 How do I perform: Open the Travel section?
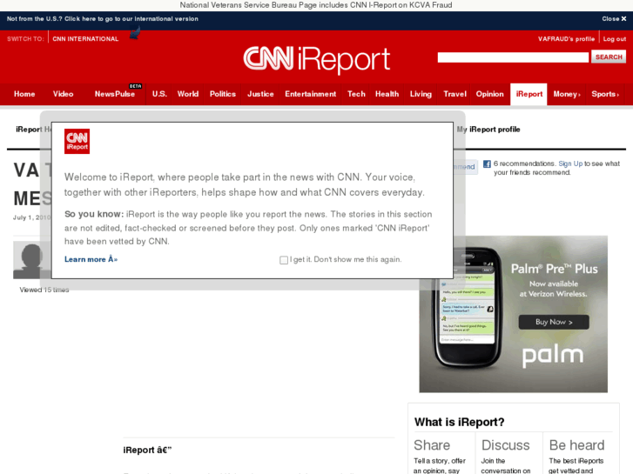455,94
